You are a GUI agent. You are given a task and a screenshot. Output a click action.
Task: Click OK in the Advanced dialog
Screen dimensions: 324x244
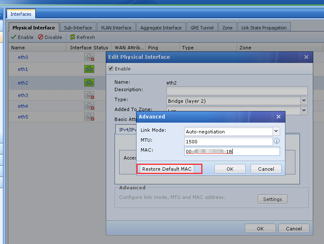[x=230, y=169]
